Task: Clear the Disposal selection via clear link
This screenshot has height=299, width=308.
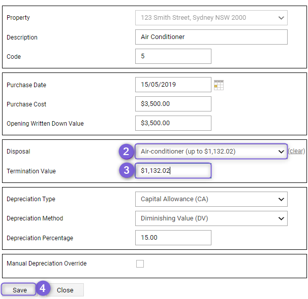Action: (x=296, y=151)
